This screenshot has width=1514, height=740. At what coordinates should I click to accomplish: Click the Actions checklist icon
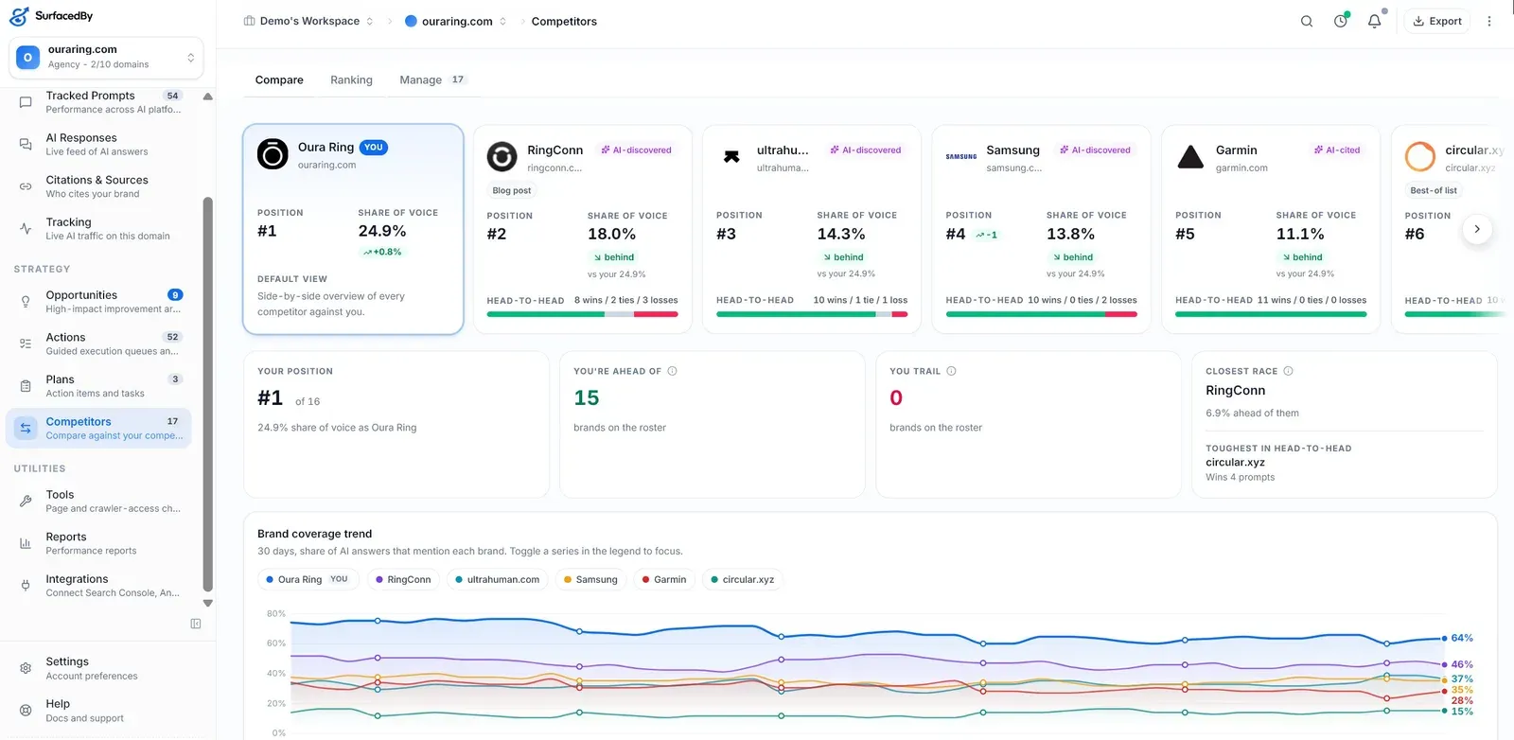26,344
